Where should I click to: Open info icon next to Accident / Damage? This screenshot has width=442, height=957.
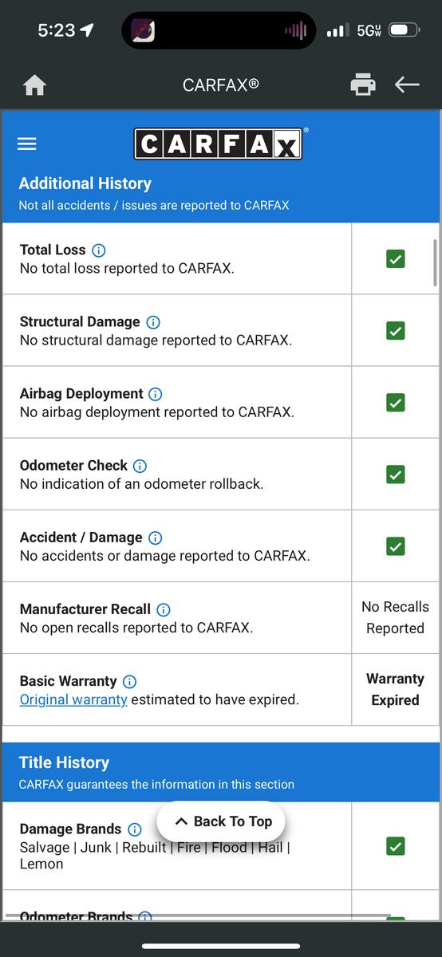(156, 538)
